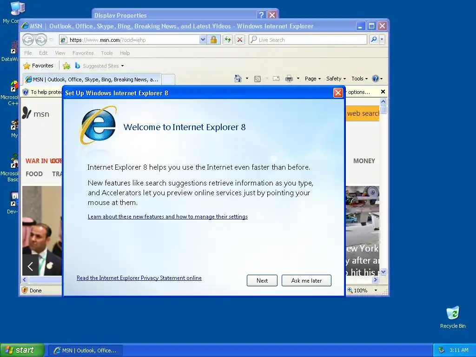The width and height of the screenshot is (476, 357).
Task: Expand the zoom level dropdown arrow
Action: [x=376, y=290]
